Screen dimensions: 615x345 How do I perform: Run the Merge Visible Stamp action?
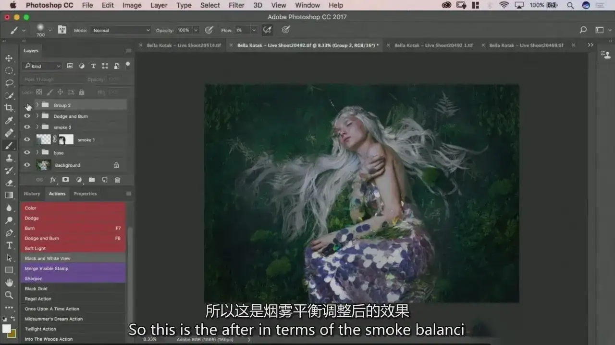click(73, 268)
